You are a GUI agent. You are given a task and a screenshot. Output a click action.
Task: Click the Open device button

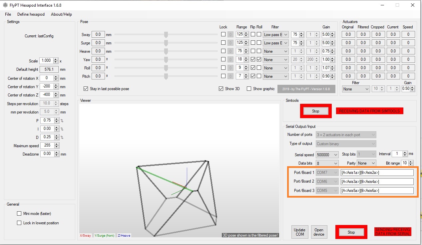click(x=319, y=232)
